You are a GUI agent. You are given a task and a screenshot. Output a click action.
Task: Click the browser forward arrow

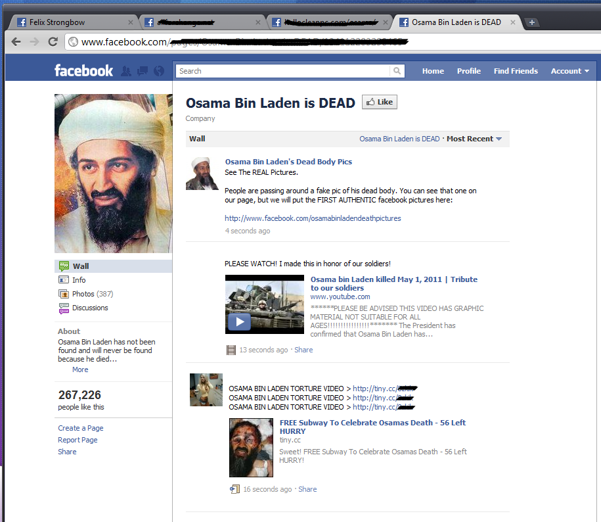[35, 41]
